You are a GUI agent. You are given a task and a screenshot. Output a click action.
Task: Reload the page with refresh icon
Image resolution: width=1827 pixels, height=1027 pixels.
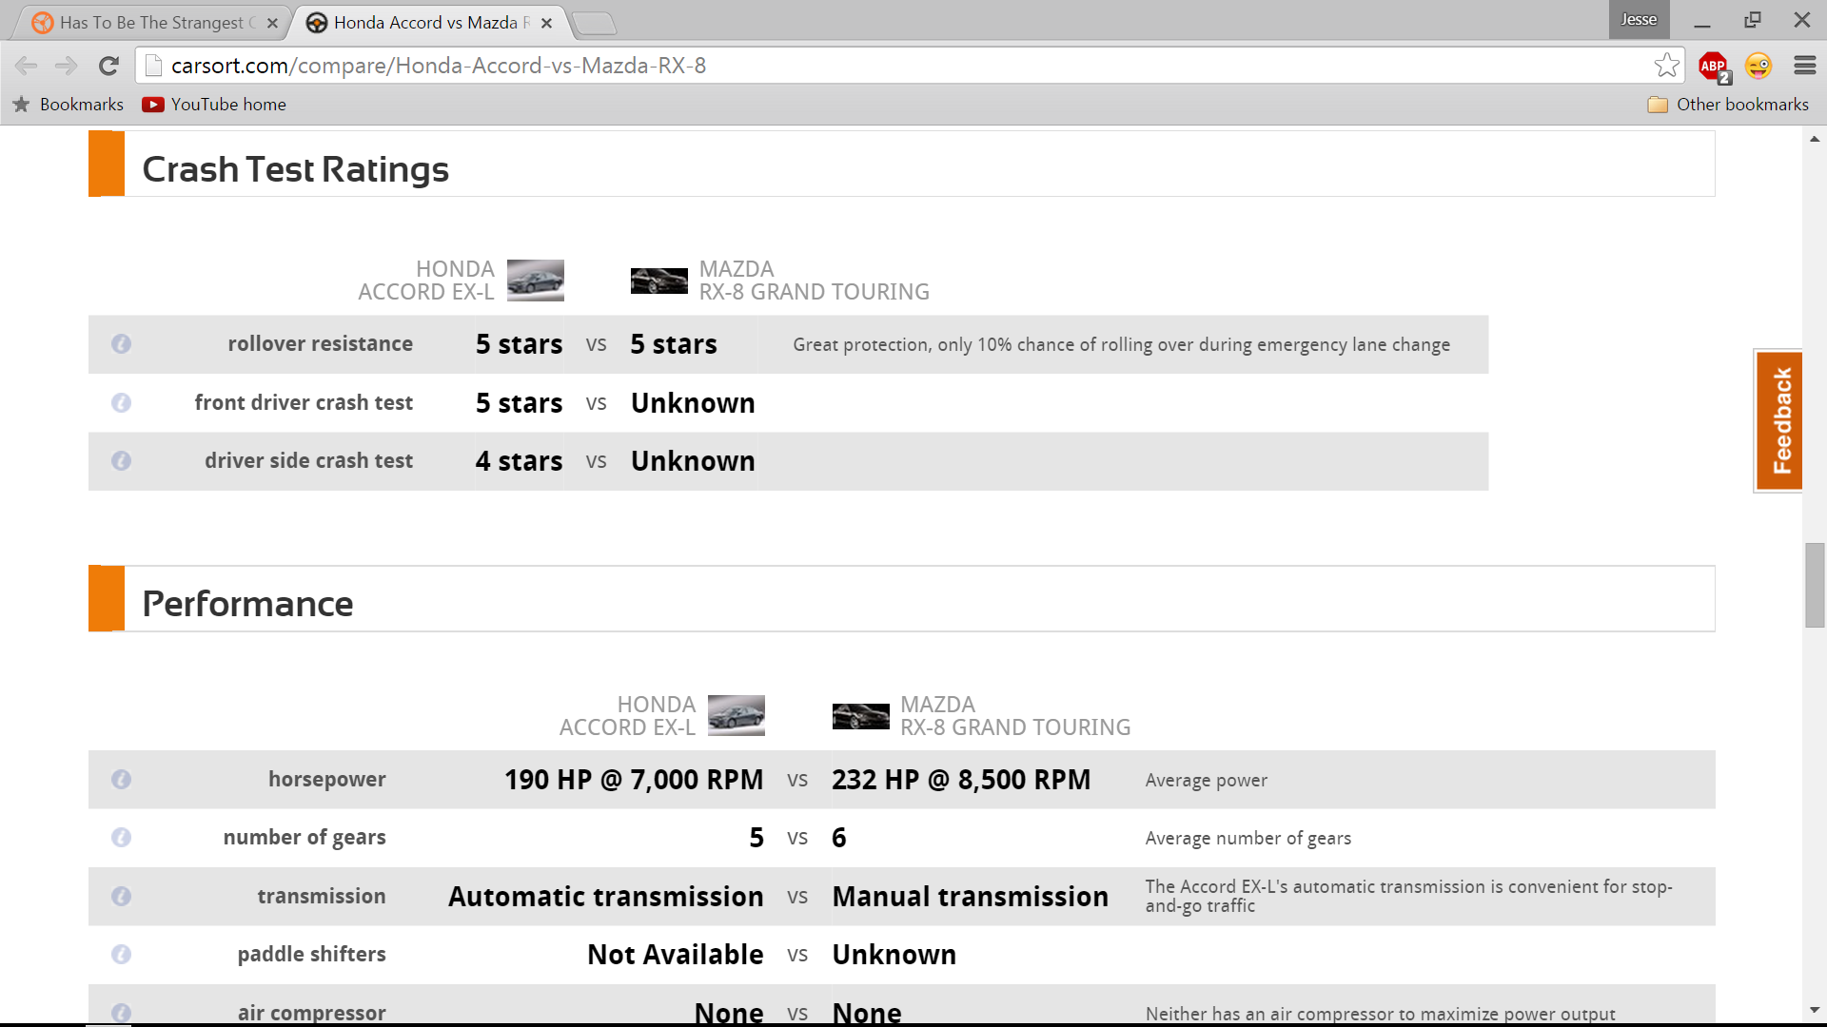coord(108,66)
